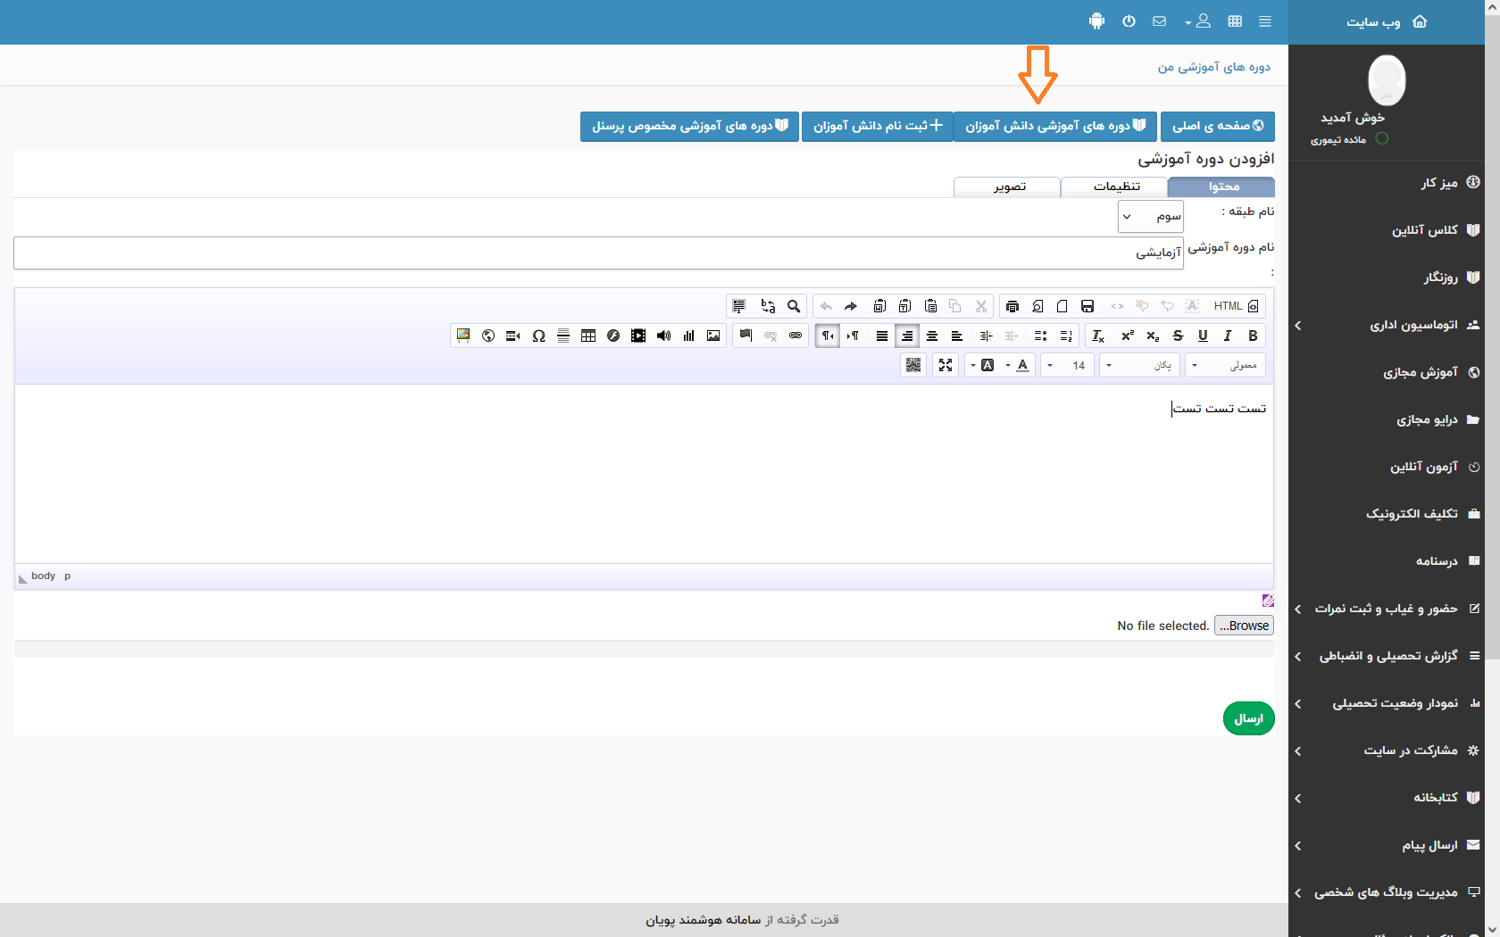
Task: Maximize the editor with the fullscreen icon
Action: pos(946,365)
